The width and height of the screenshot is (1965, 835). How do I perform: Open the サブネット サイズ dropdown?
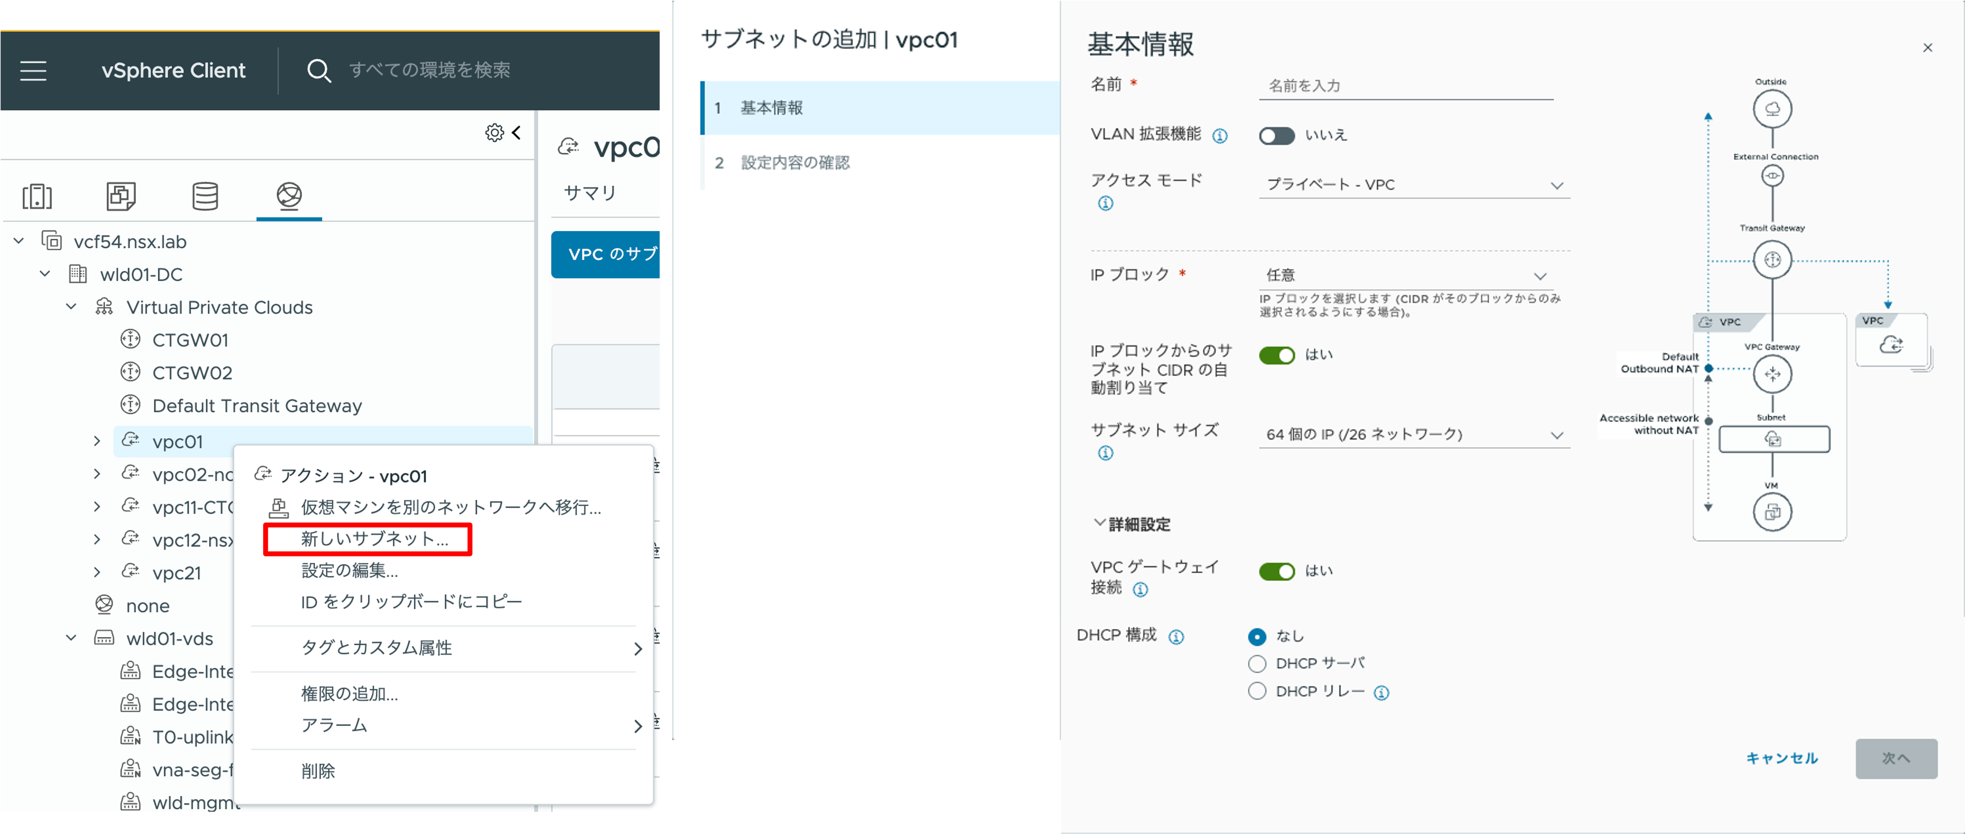(1414, 435)
